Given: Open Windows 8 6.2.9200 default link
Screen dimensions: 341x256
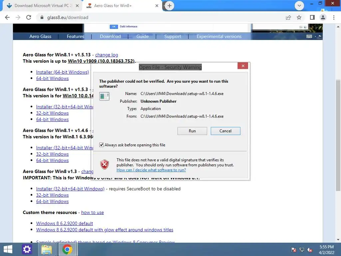Looking at the screenshot, I should [x=64, y=223].
